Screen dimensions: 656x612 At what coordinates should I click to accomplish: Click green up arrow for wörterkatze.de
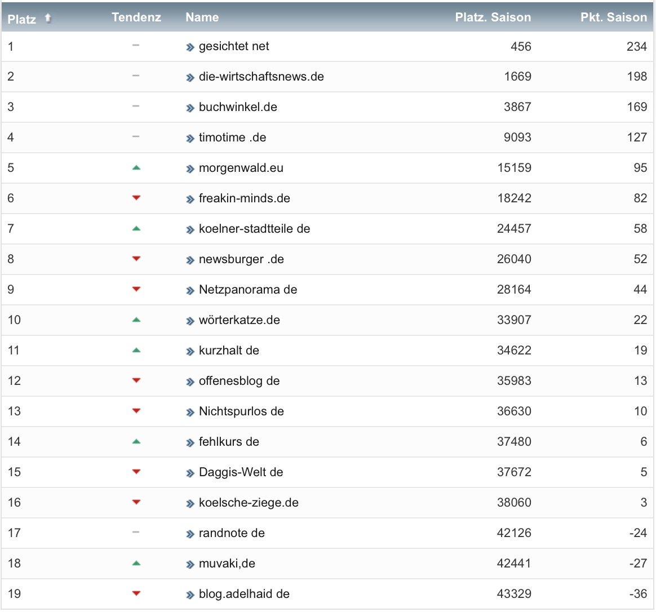pos(136,320)
